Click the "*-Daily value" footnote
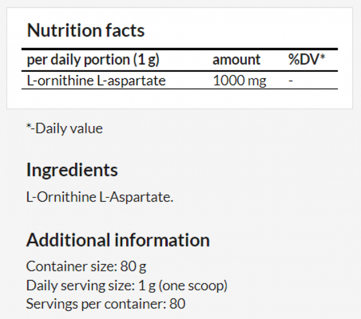Image resolution: width=361 pixels, height=319 pixels. [64, 129]
